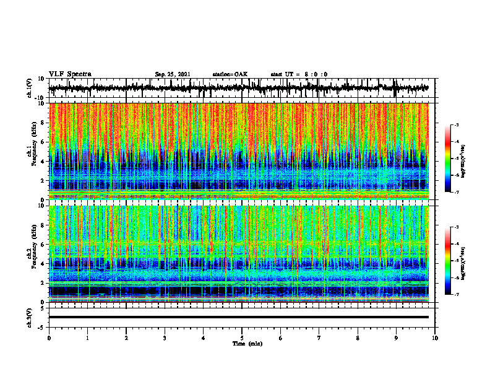Image resolution: width=490 pixels, height=379 pixels.
Task: Click the flat ch.3 voltage trace
Action: click(x=239, y=317)
